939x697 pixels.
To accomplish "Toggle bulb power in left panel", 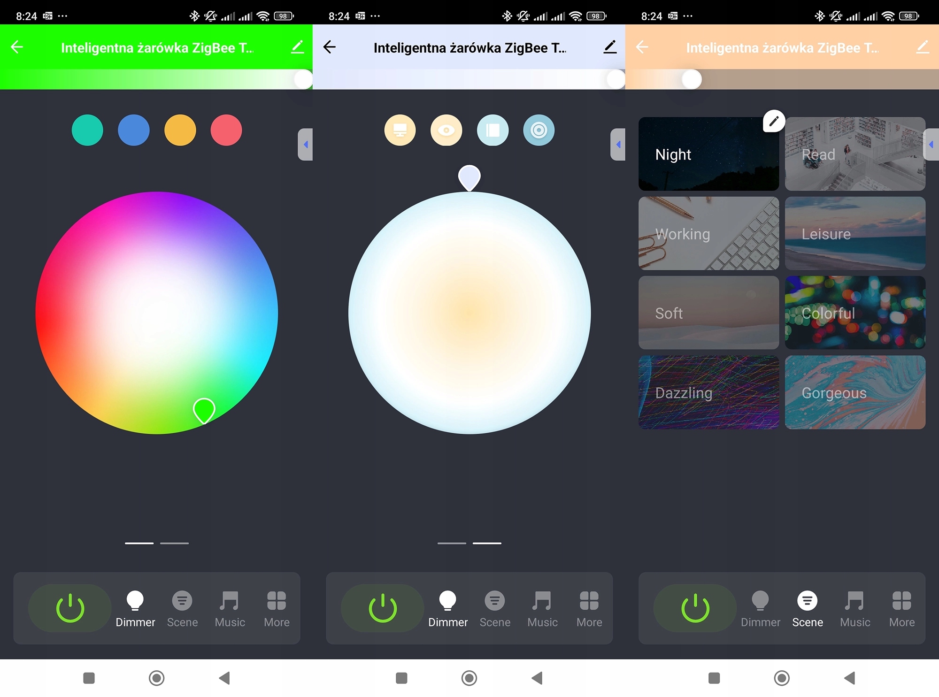I will 70,608.
